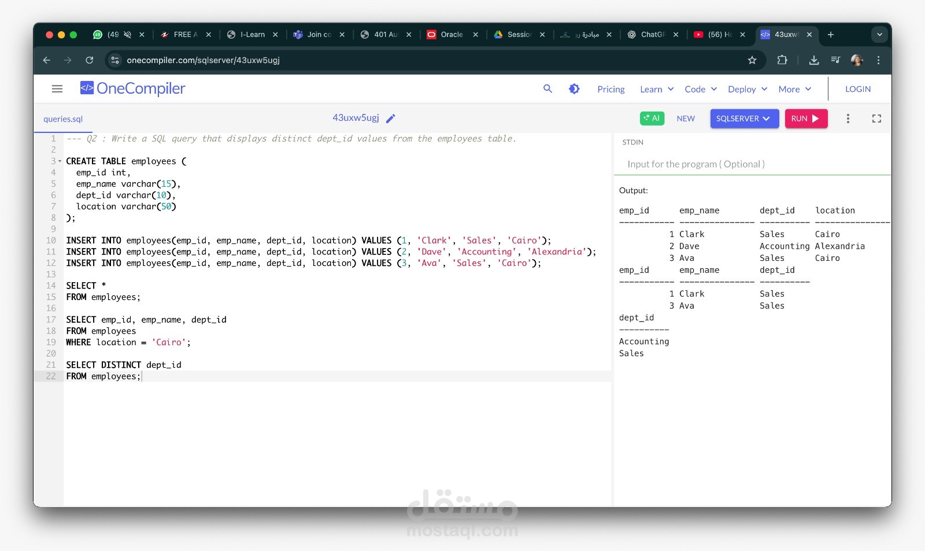The height and width of the screenshot is (551, 925).
Task: Select the queries.sql file tab
Action: (63, 119)
